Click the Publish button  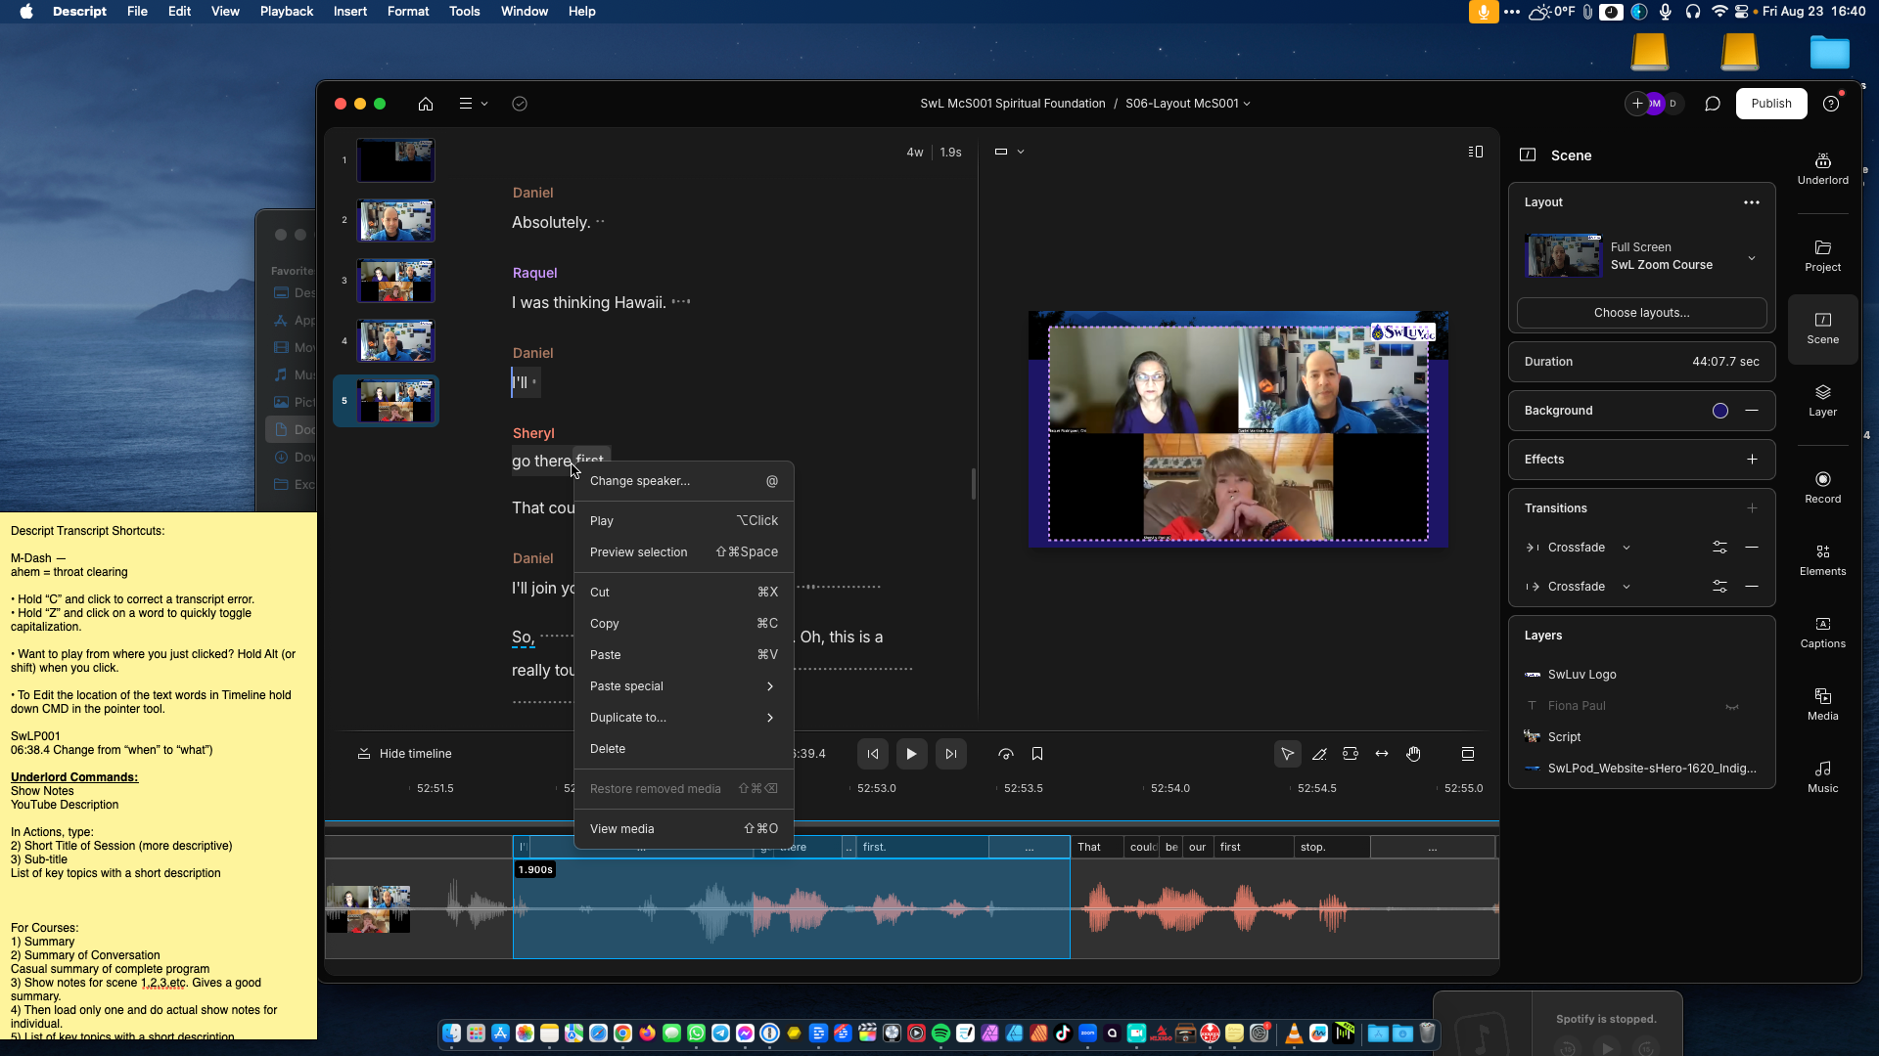click(x=1771, y=104)
